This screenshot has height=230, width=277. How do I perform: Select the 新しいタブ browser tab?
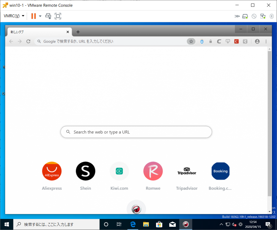[x=39, y=32]
